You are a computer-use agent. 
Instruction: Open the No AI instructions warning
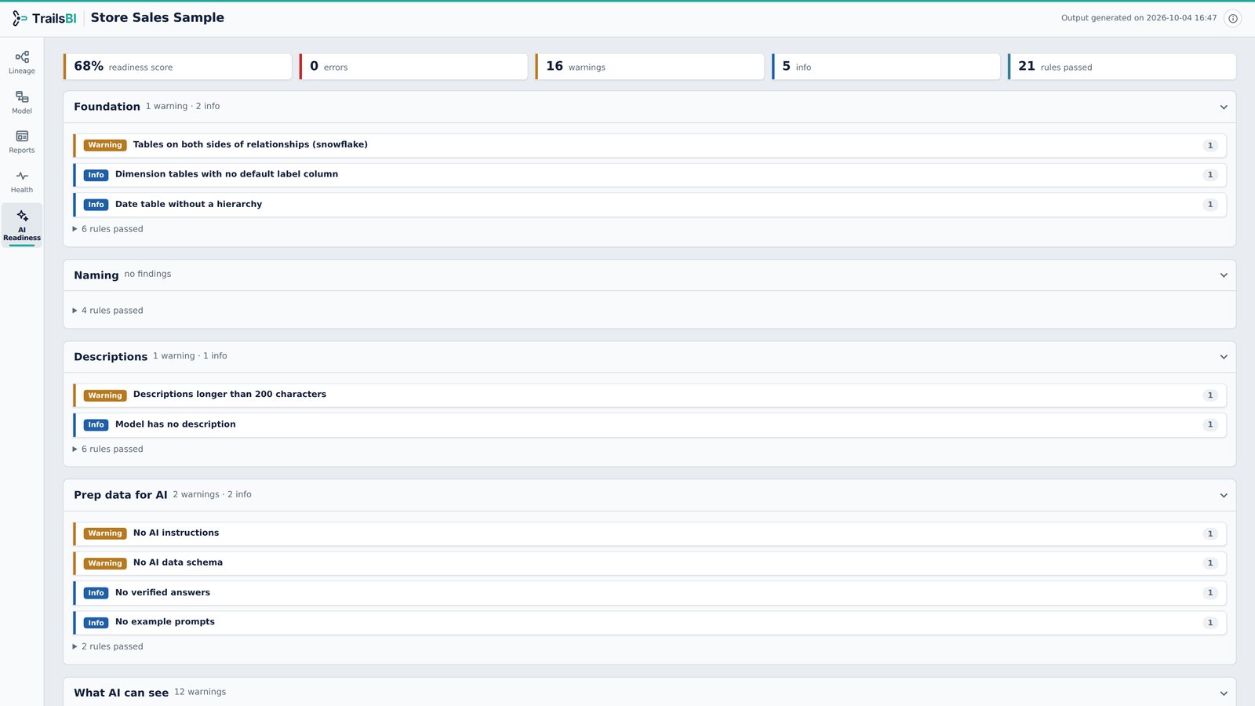coord(649,533)
